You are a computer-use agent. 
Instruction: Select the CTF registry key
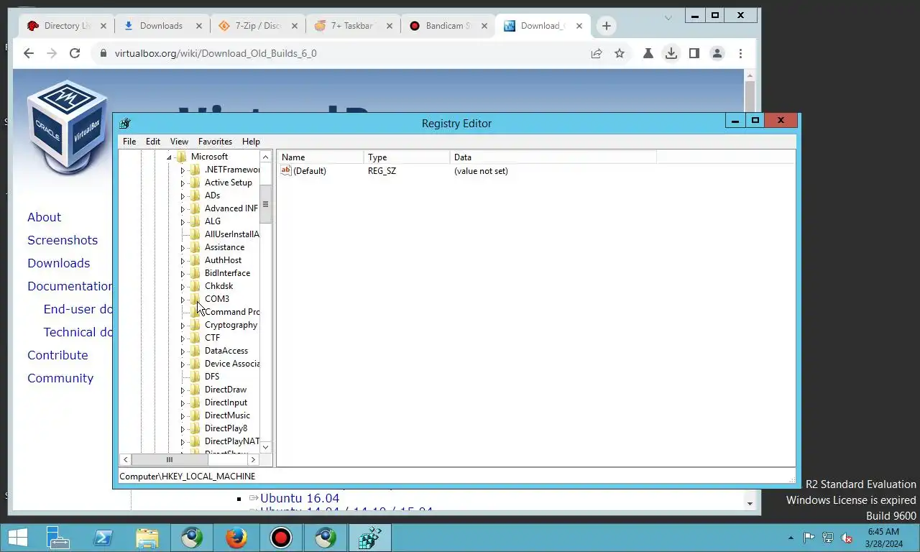coord(212,338)
